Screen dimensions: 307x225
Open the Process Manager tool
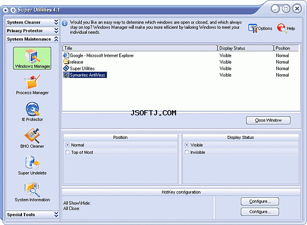[x=32, y=85]
